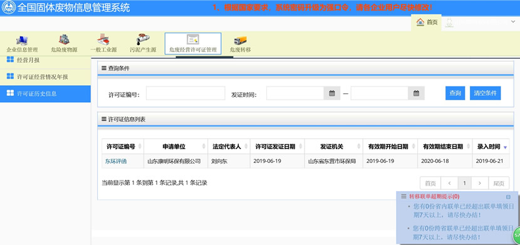Focus the 许可证编号 input field
Image resolution: width=520 pixels, height=245 pixels.
(185, 93)
